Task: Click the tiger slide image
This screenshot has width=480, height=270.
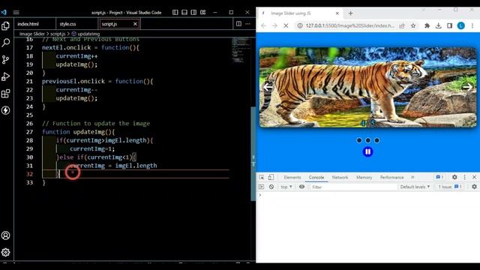Action: click(368, 87)
